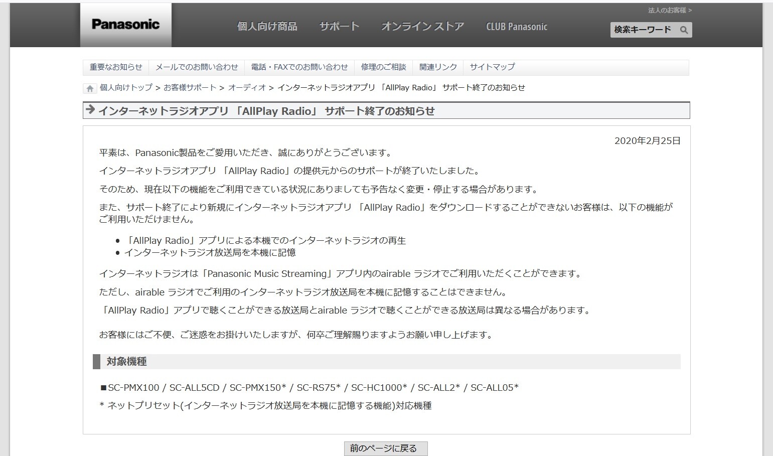
Task: Open オンラインストア menu
Action: click(x=422, y=27)
